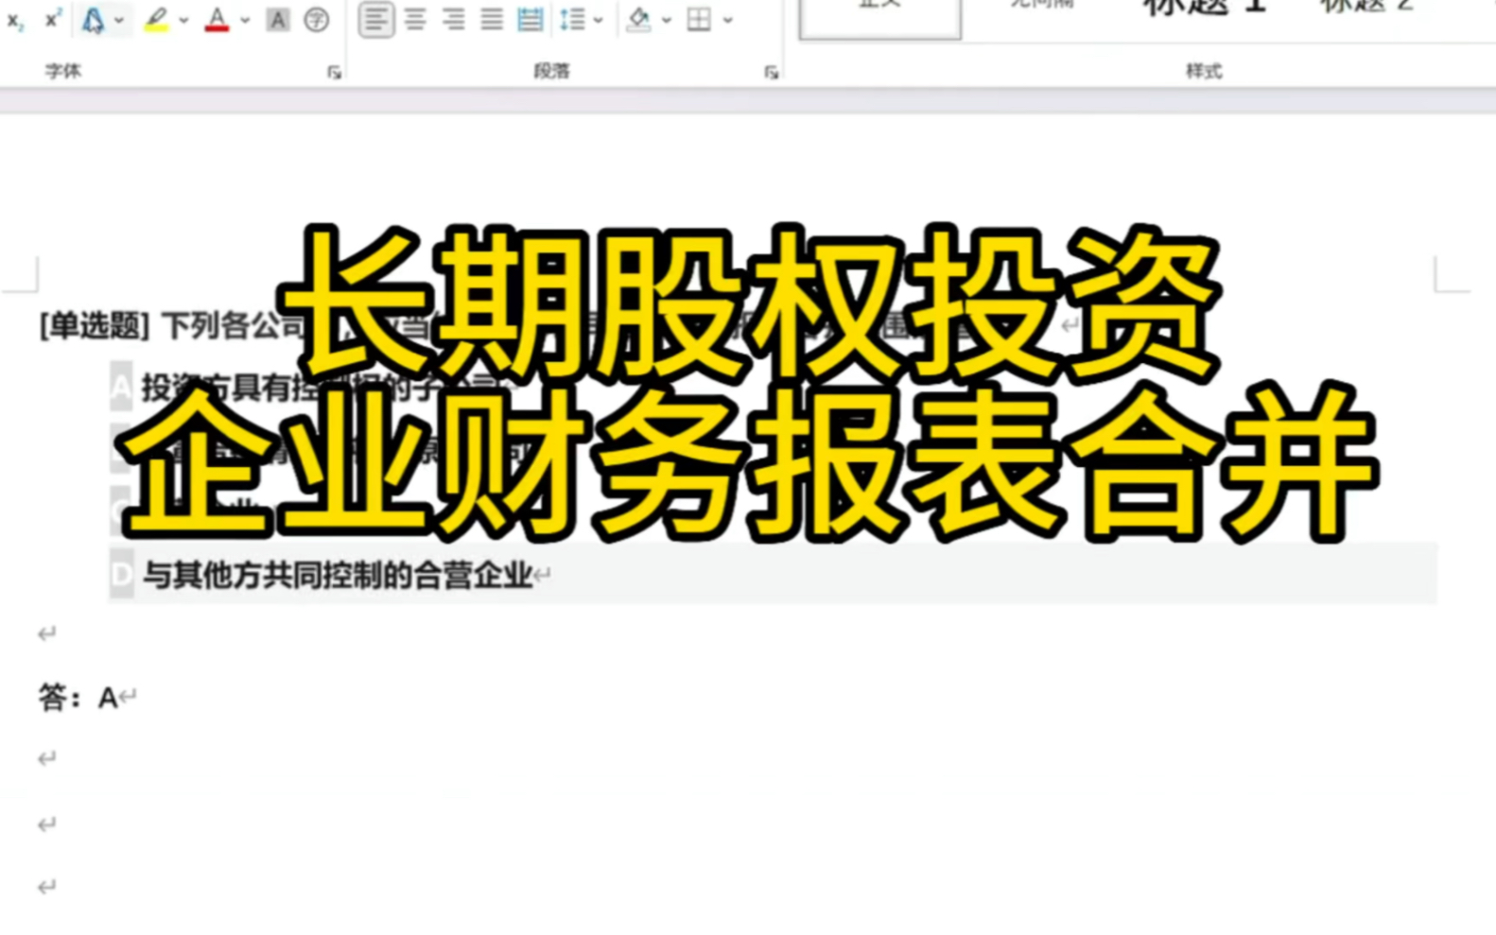Expand shading color dropdown arrow
Screen dimensions: 1496x935
pos(667,20)
